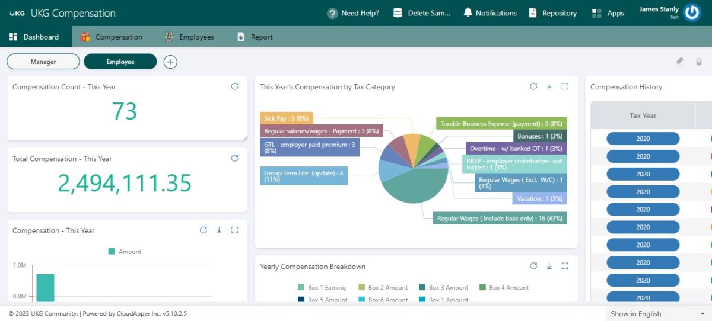The height and width of the screenshot is (321, 712).
Task: Click the tall teal bar in chart
Action: [45, 288]
